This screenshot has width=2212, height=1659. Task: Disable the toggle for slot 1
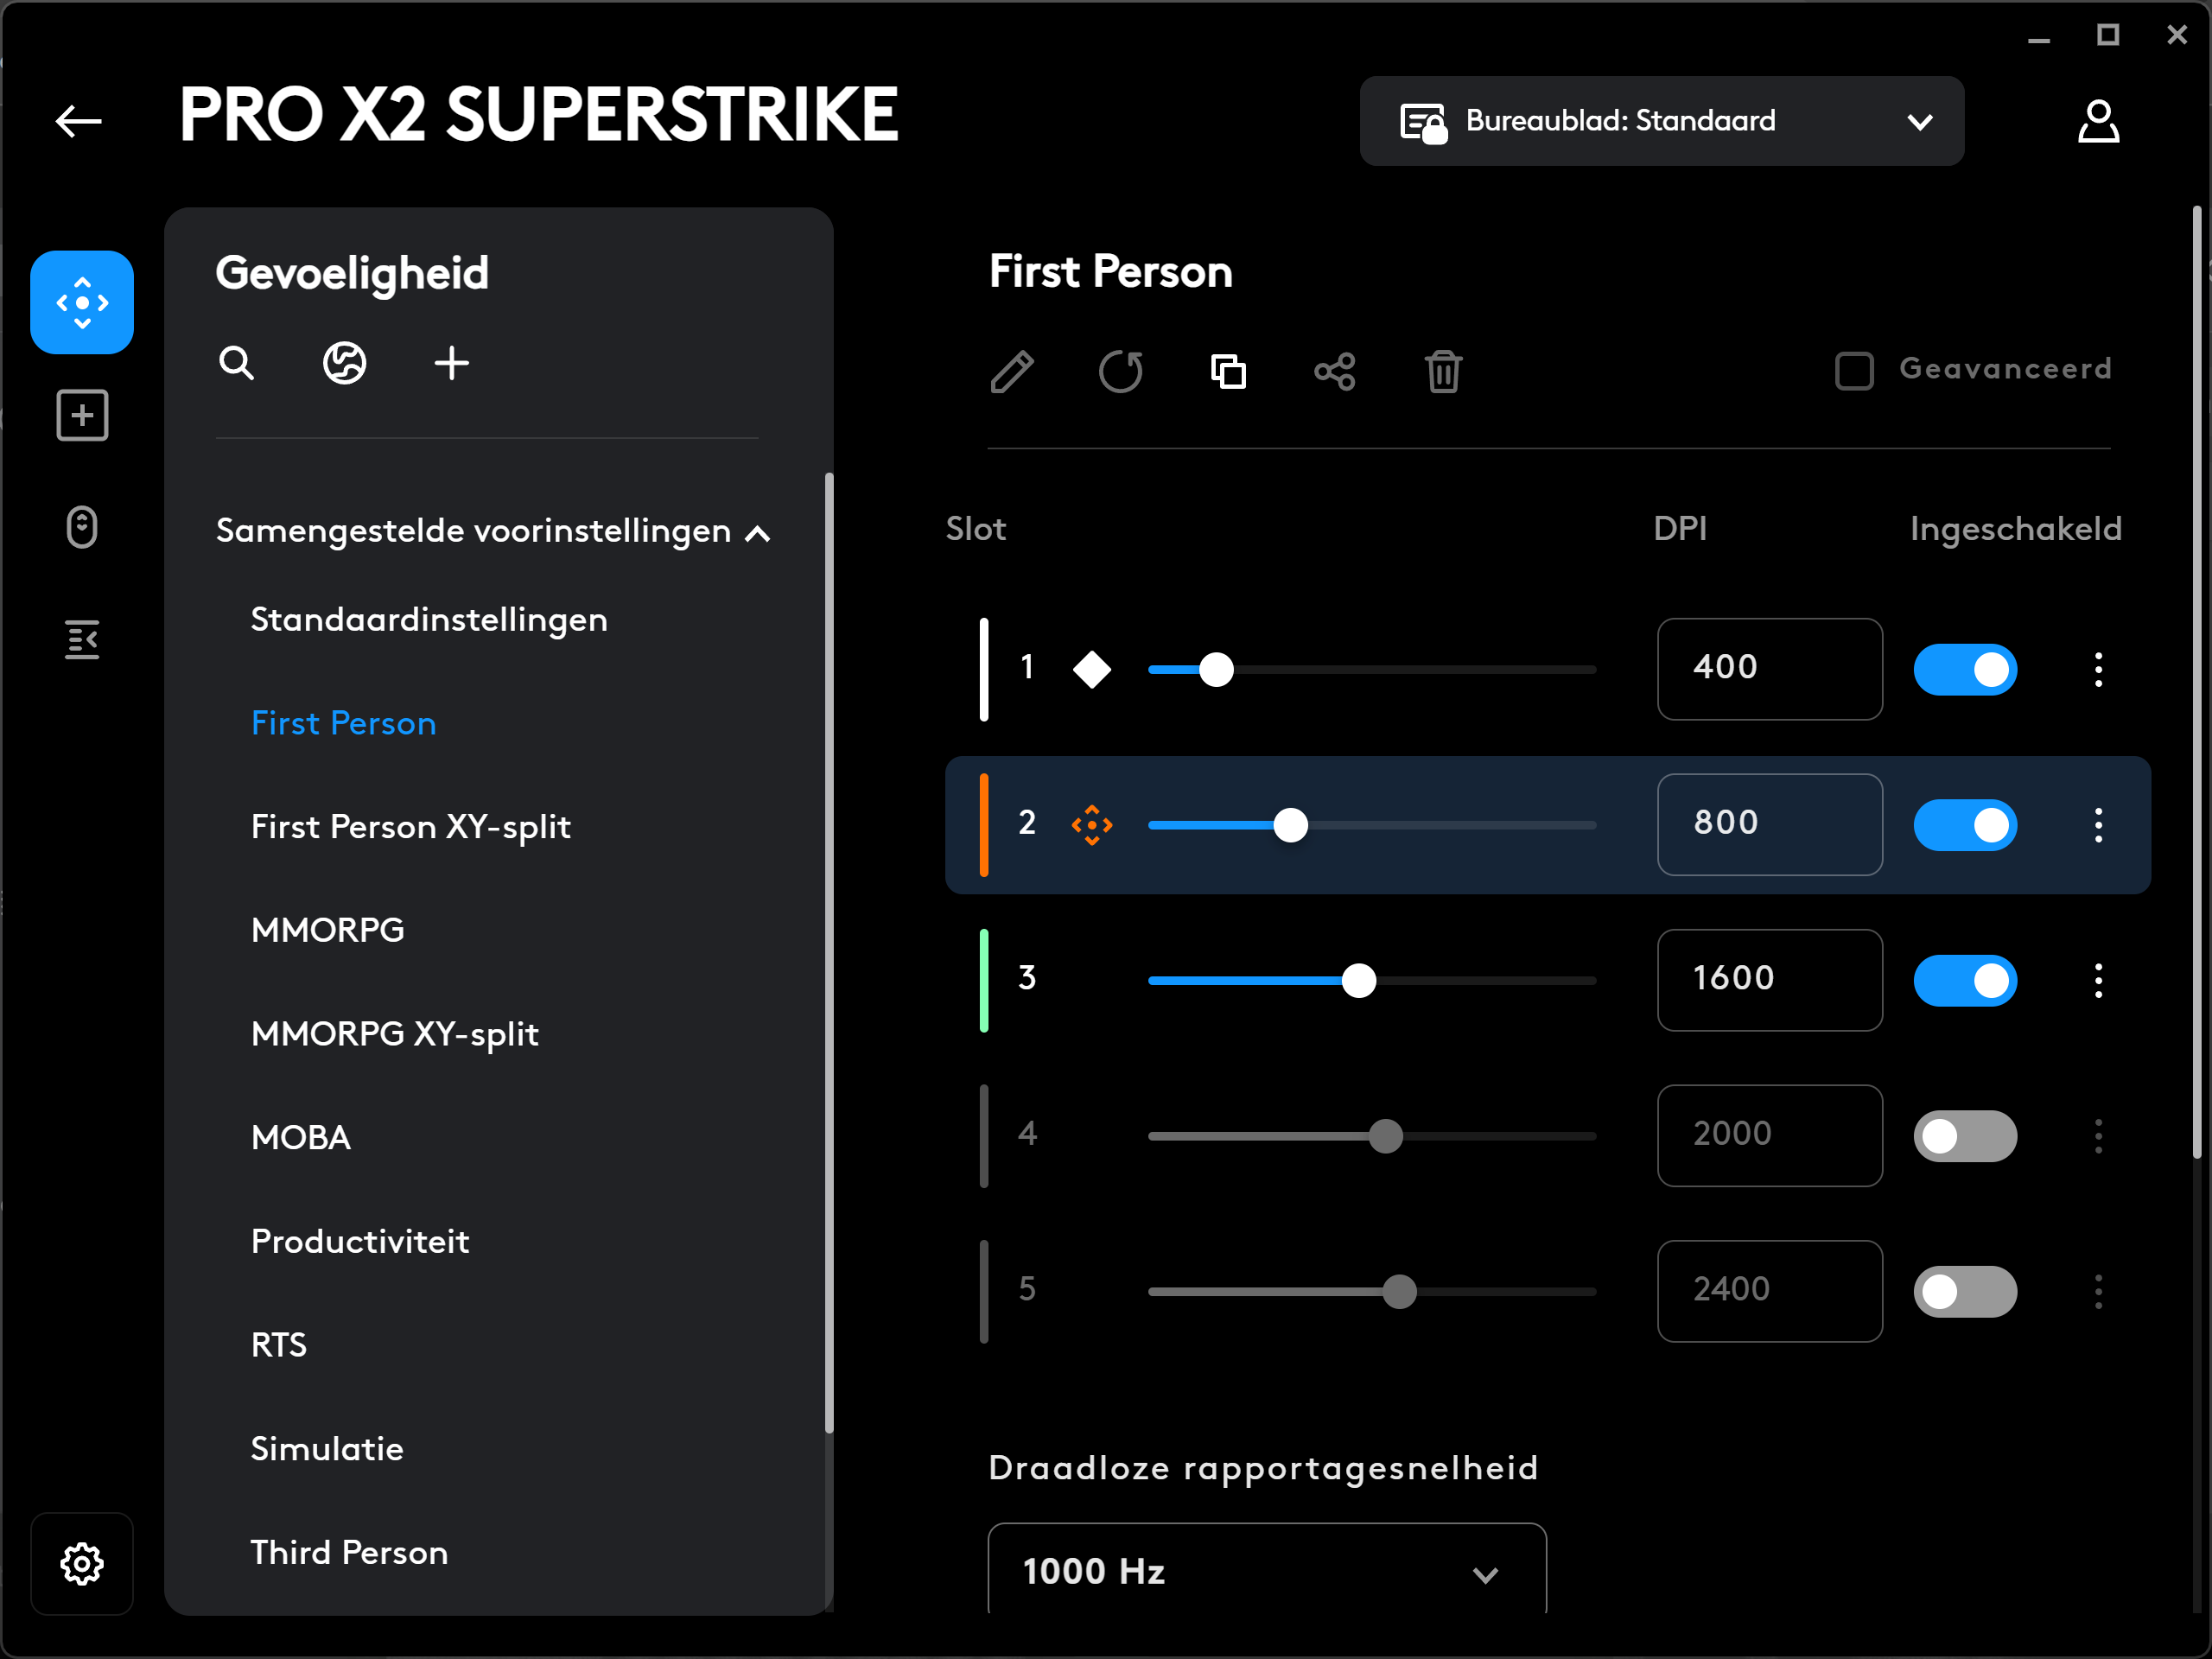point(1965,669)
